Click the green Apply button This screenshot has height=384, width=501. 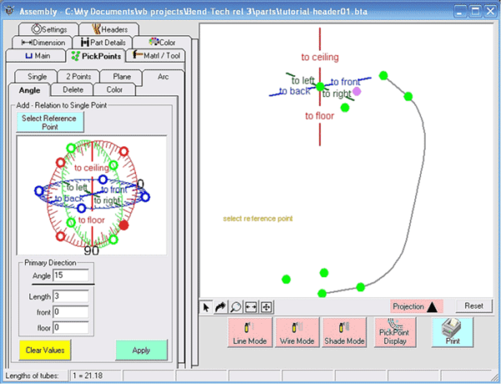(x=141, y=350)
